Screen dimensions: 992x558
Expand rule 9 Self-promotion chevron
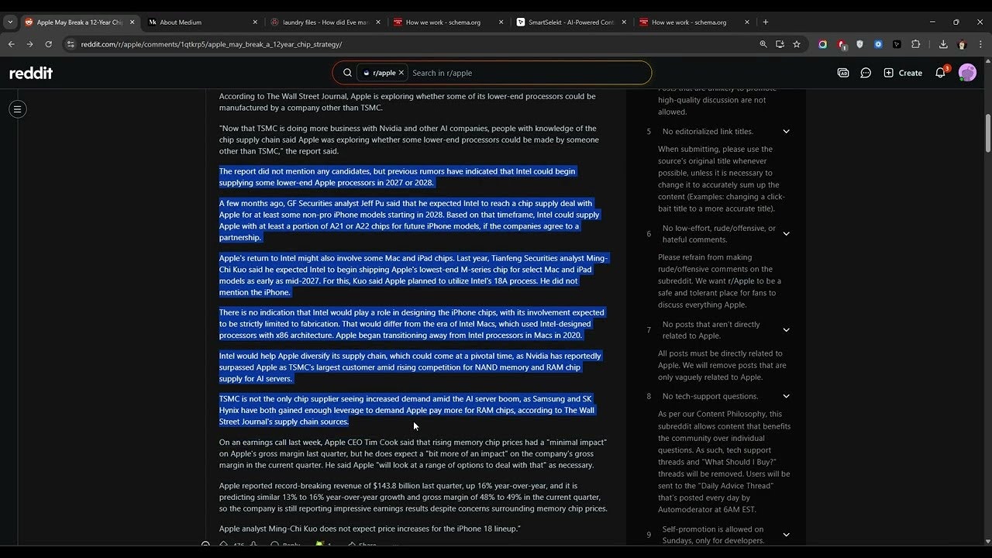786,535
